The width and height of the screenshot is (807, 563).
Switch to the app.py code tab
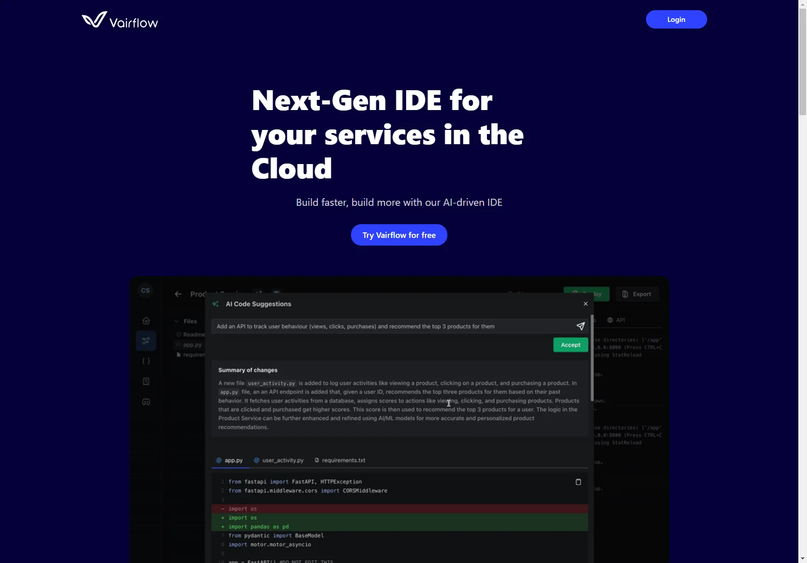point(230,460)
